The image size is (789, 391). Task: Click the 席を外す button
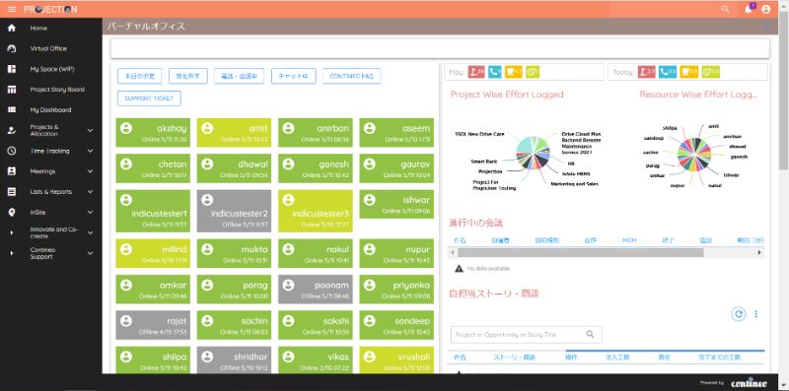click(x=188, y=76)
